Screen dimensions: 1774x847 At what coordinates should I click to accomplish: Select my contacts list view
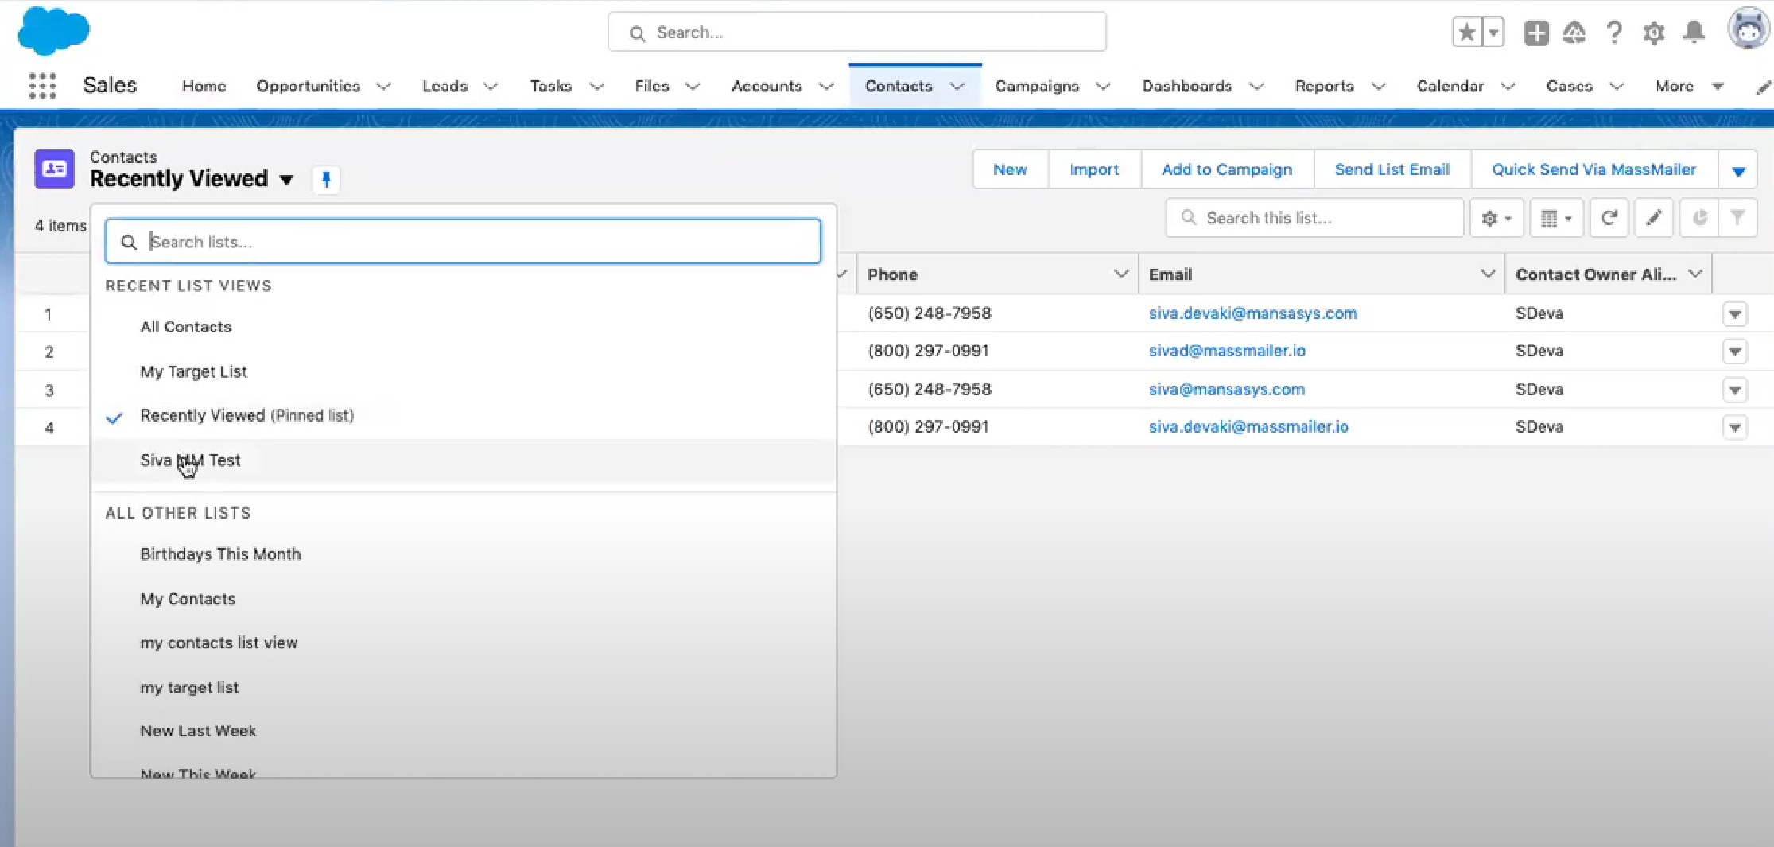click(x=463, y=643)
